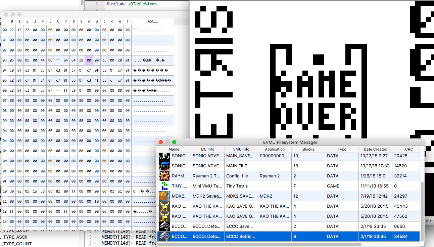
Task: Select the 'Rayman 2' Application cell
Action: (275, 176)
